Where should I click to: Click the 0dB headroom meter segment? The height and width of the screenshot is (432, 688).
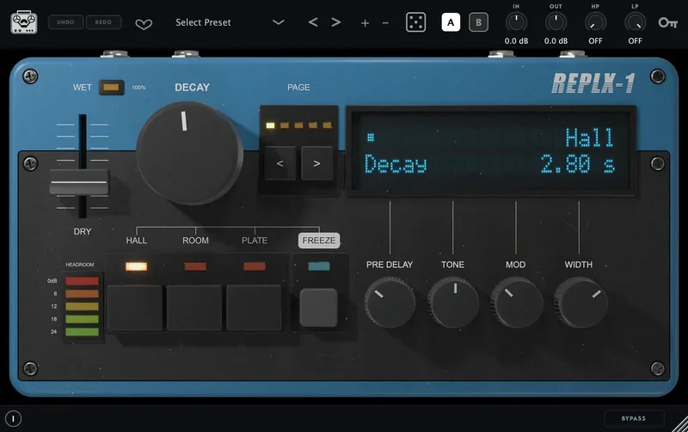tap(82, 281)
